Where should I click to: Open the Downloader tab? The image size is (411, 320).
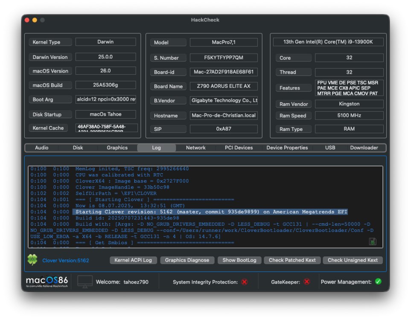click(x=364, y=148)
